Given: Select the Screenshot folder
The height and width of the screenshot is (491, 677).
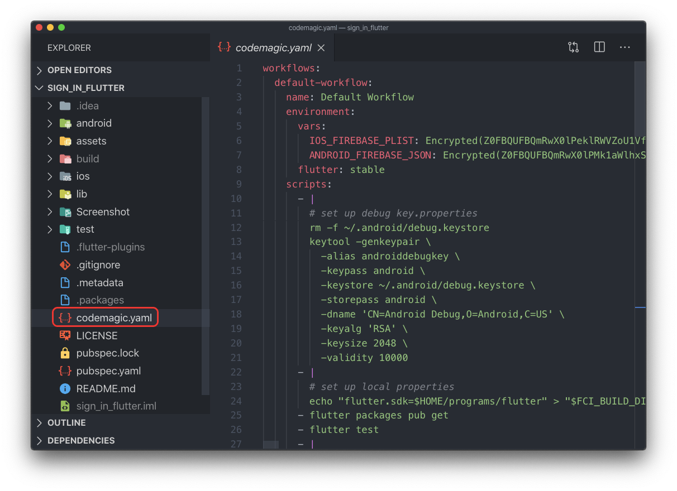Looking at the screenshot, I should (x=102, y=211).
